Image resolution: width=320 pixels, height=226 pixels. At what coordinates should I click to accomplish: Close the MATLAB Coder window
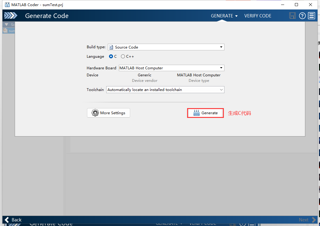point(311,5)
